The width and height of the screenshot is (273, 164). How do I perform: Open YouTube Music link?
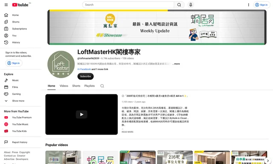pyautogui.click(x=20, y=124)
